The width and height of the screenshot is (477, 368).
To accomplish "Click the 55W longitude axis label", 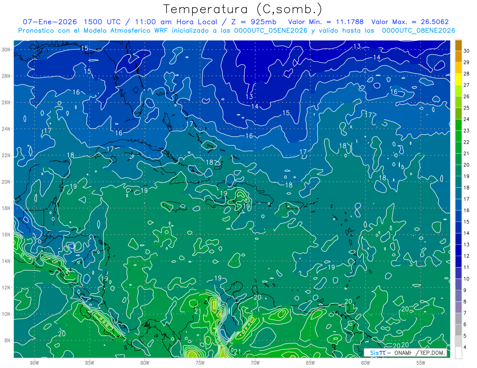I will pyautogui.click(x=421, y=363).
